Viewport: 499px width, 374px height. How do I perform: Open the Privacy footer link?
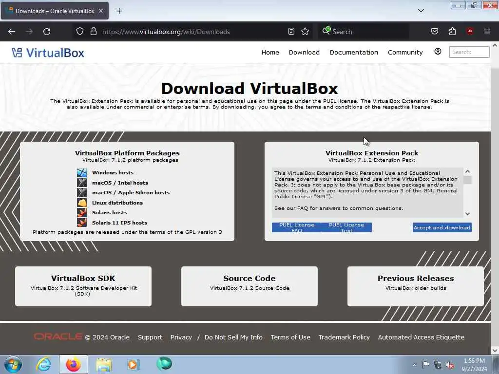pos(181,337)
